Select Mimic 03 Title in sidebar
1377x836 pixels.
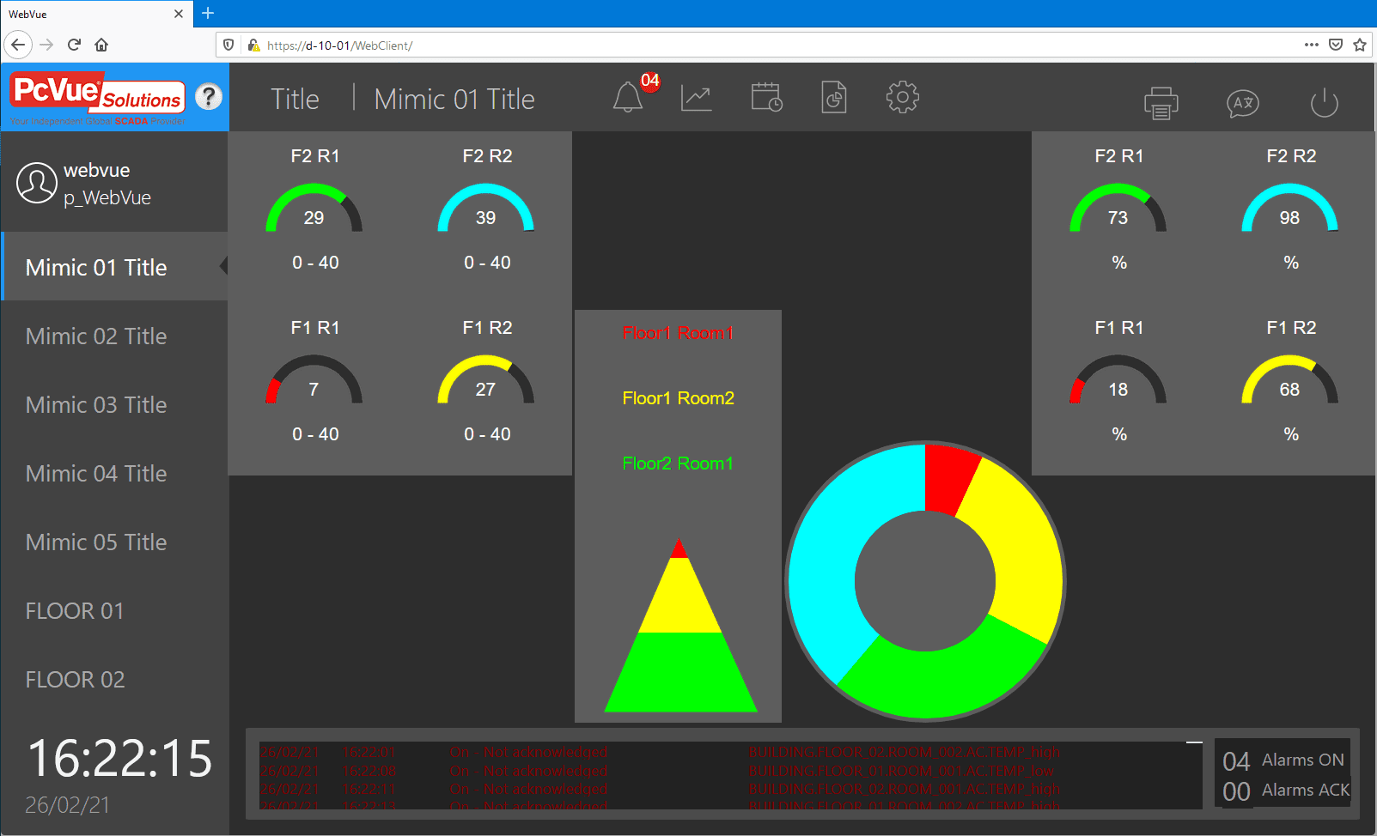(115, 404)
